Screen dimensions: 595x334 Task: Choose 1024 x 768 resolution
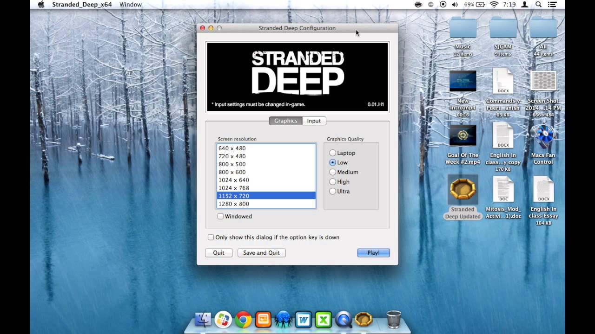(x=266, y=188)
